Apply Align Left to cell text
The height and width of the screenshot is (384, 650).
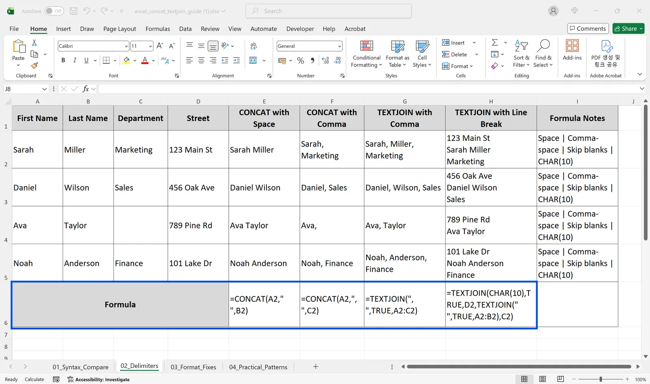click(x=189, y=60)
